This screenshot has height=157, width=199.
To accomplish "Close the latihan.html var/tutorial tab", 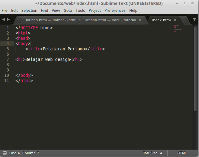I will (x=140, y=20).
